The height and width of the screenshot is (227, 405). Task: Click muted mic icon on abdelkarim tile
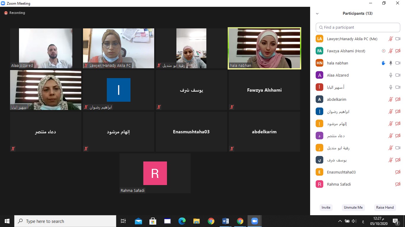pyautogui.click(x=232, y=149)
